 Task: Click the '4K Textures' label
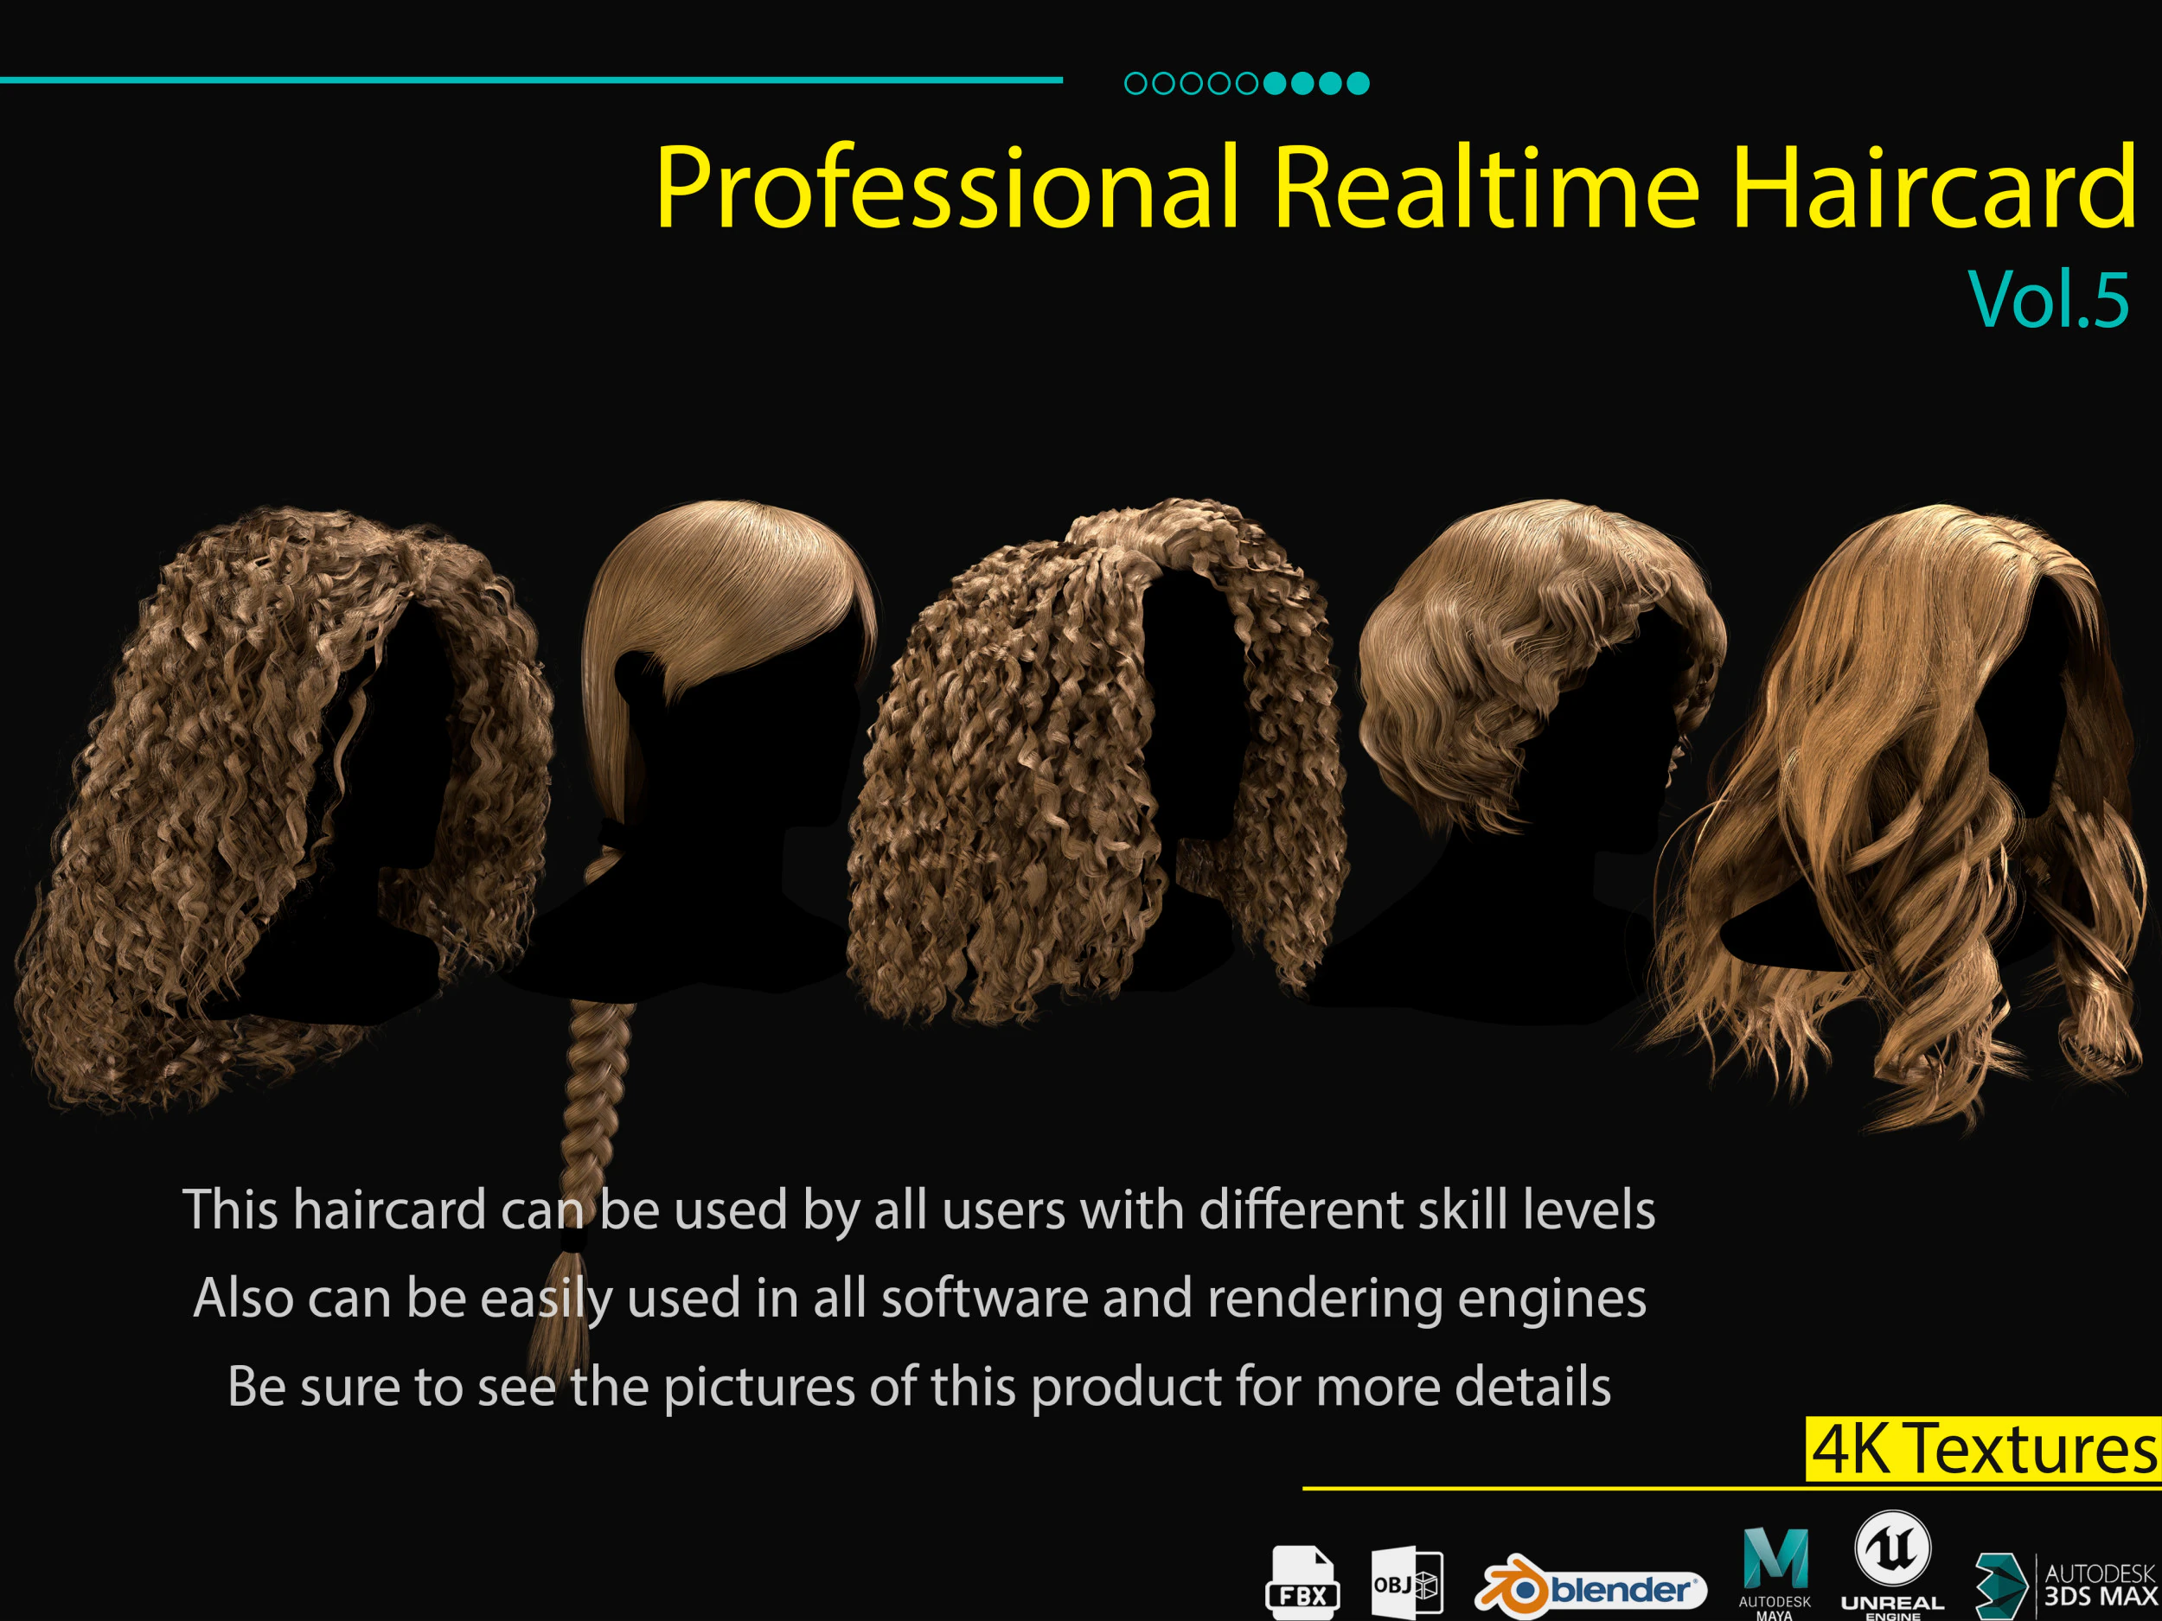pyautogui.click(x=1983, y=1448)
